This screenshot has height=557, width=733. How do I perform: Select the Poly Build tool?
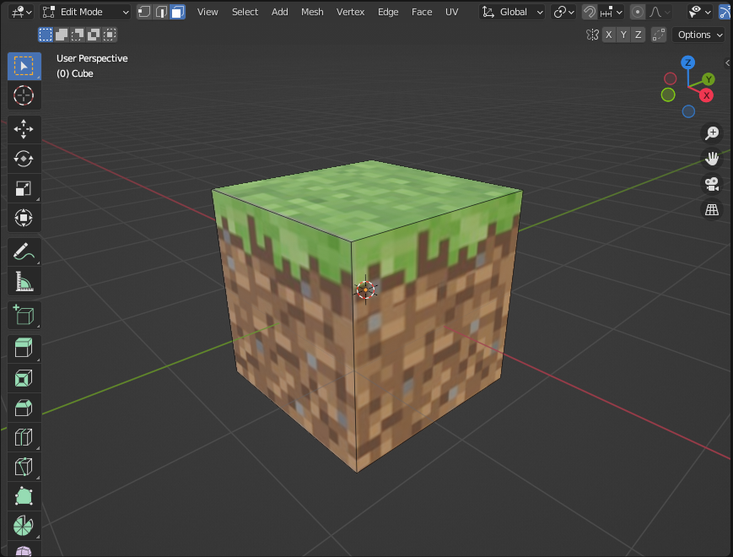pos(24,497)
